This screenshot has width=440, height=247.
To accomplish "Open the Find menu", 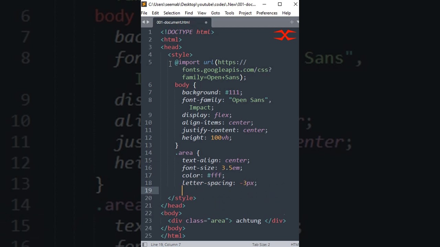I will pos(189,13).
